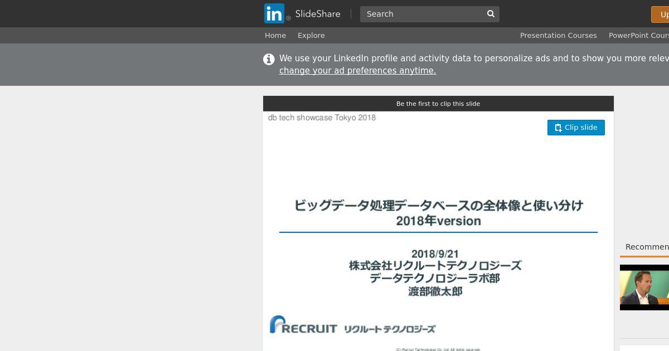Click the LinkedIn logo icon
669x351 pixels.
(274, 13)
